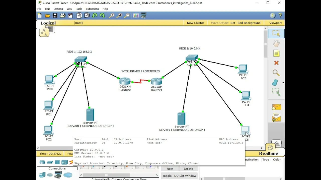Viewport: 321px width, 180px height.
Task: Click the New file icon in toolbar
Action: tap(40, 16)
